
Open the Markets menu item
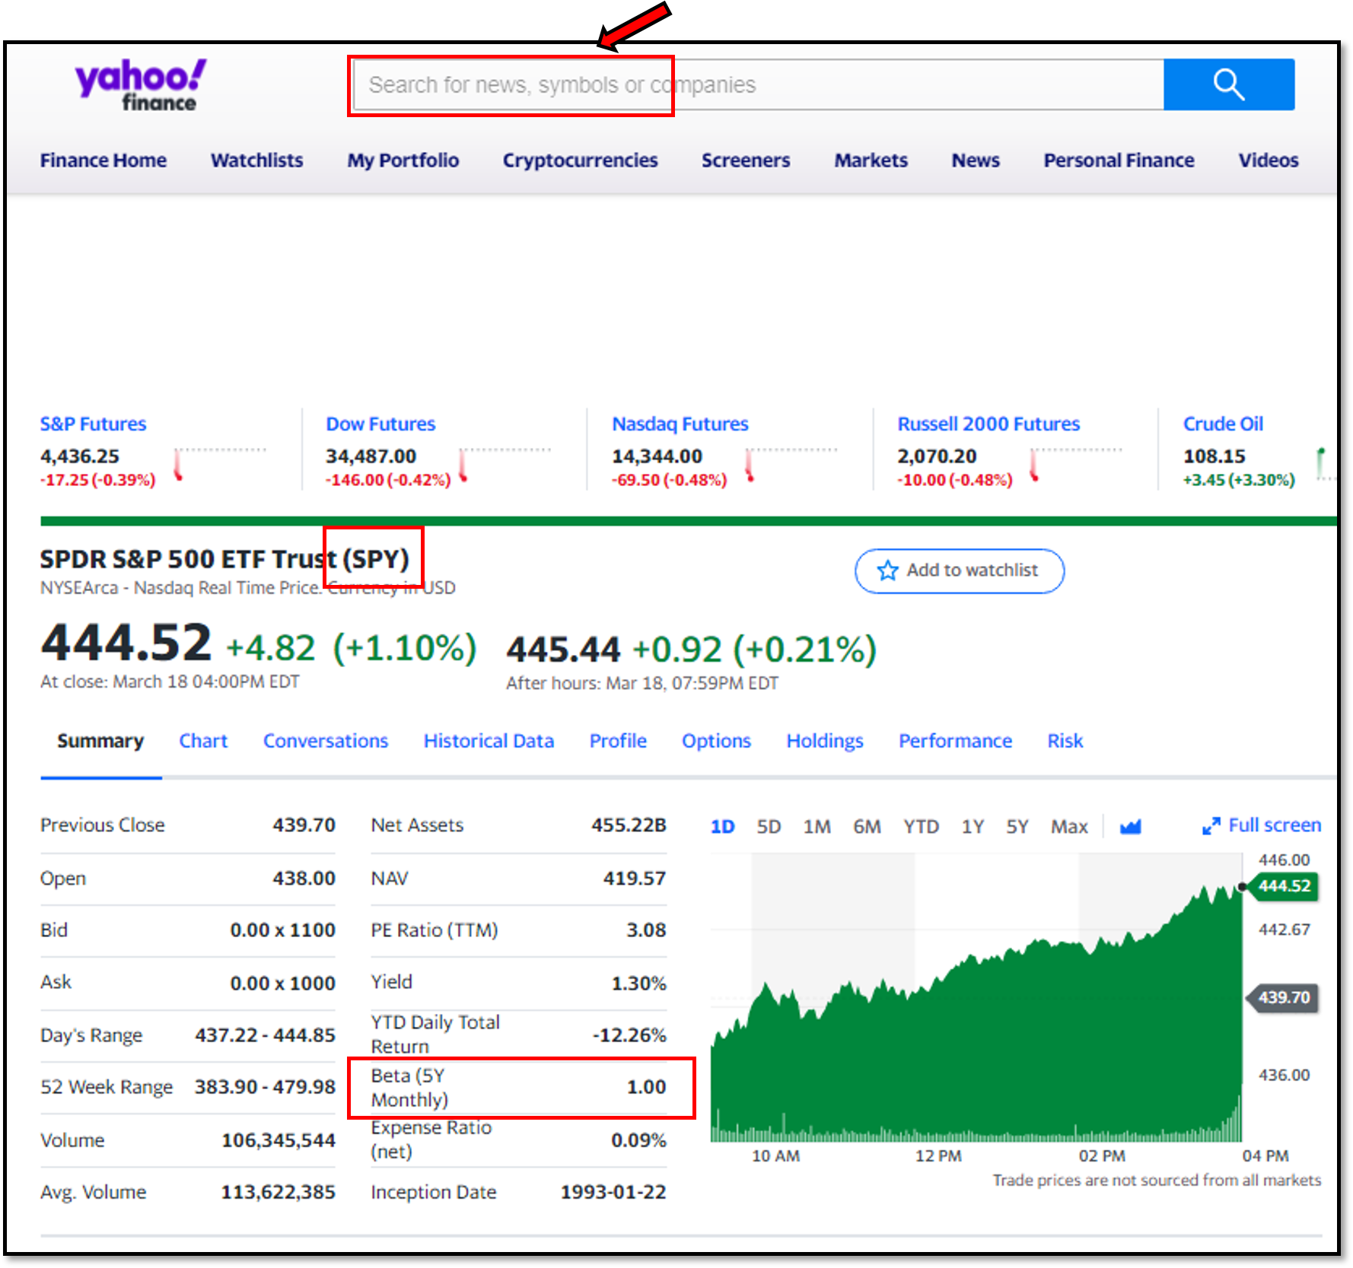pyautogui.click(x=871, y=160)
